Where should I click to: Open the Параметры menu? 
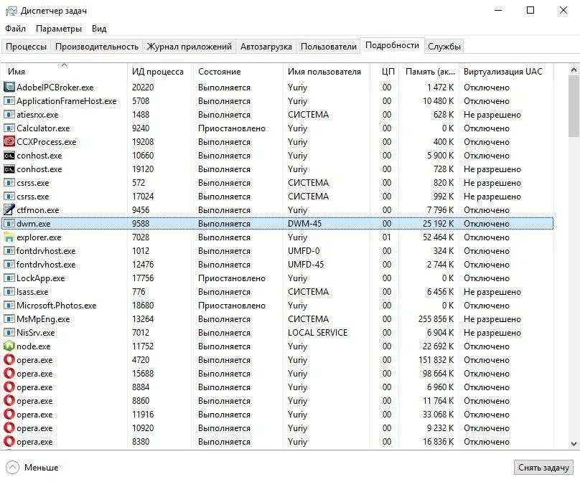[x=59, y=29]
